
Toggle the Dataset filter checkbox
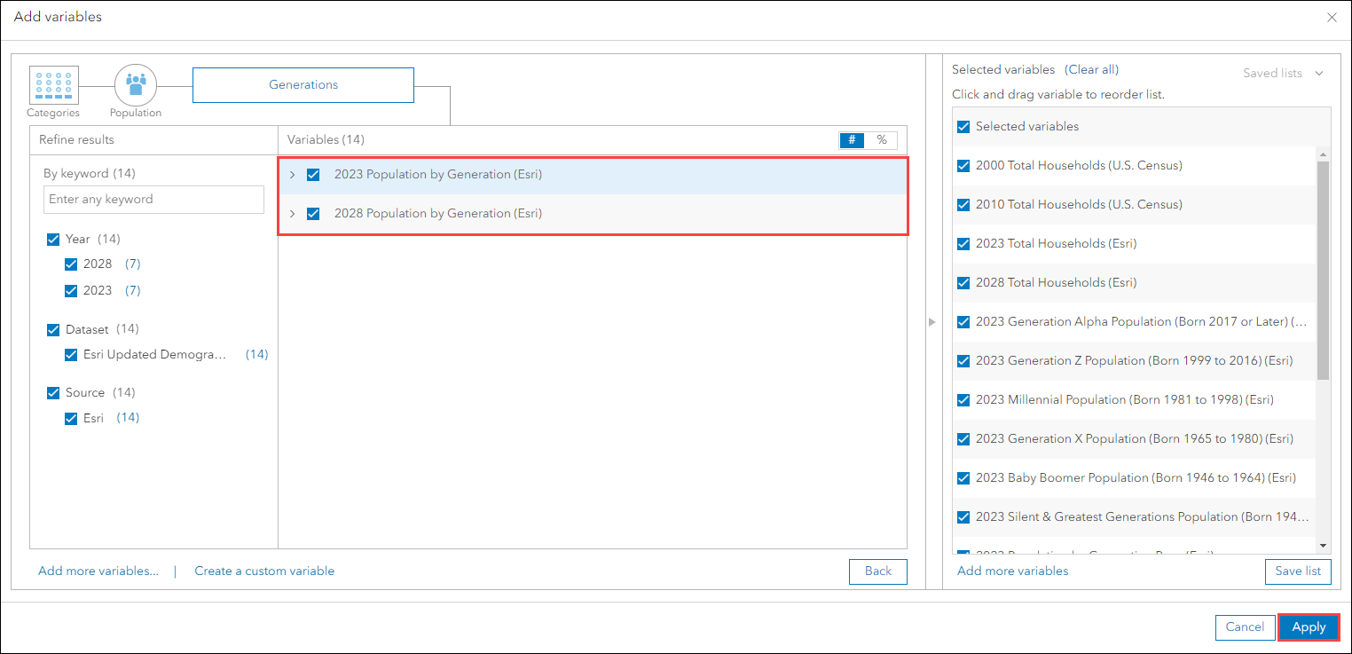53,330
